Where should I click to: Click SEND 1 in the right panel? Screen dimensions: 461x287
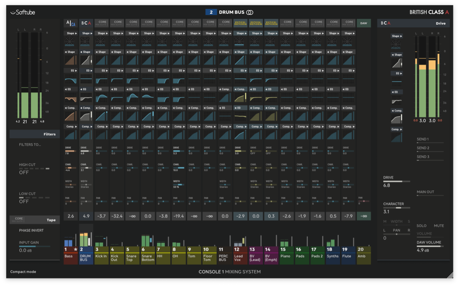423,139
